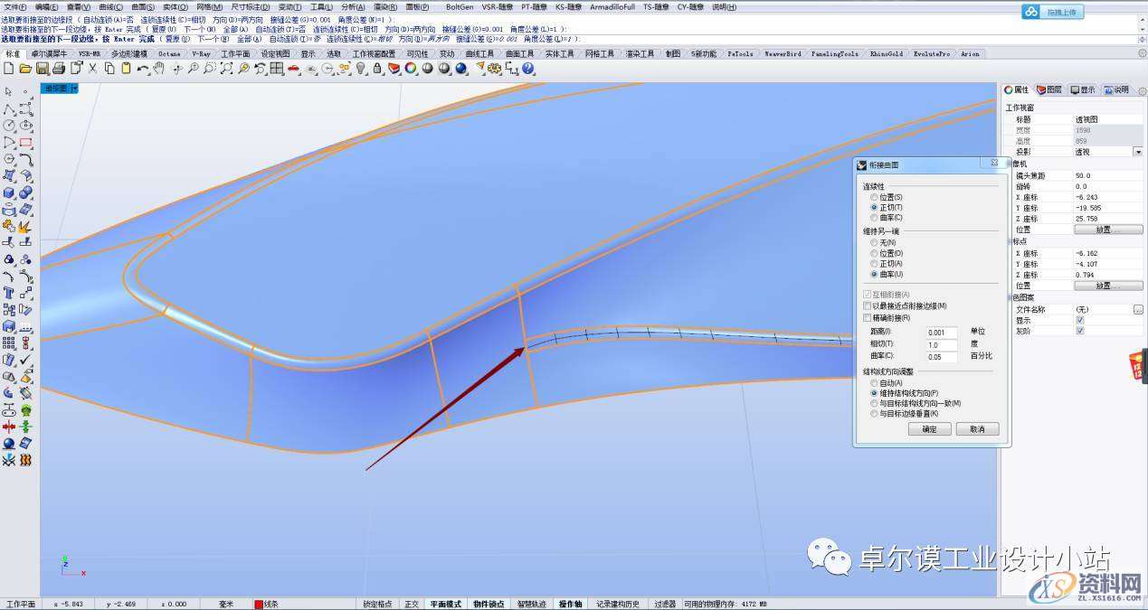Expand the viewport title dropdown arrow

(x=74, y=89)
